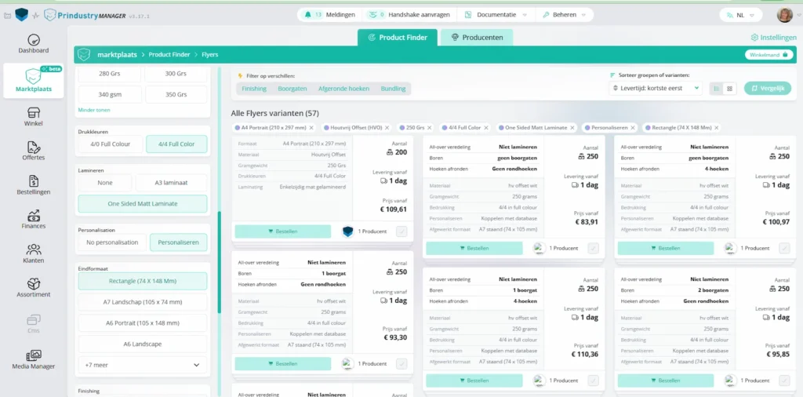Screen dimensions: 803x397
Task: Click filter panel vertical scrollbar
Action: (x=220, y=261)
